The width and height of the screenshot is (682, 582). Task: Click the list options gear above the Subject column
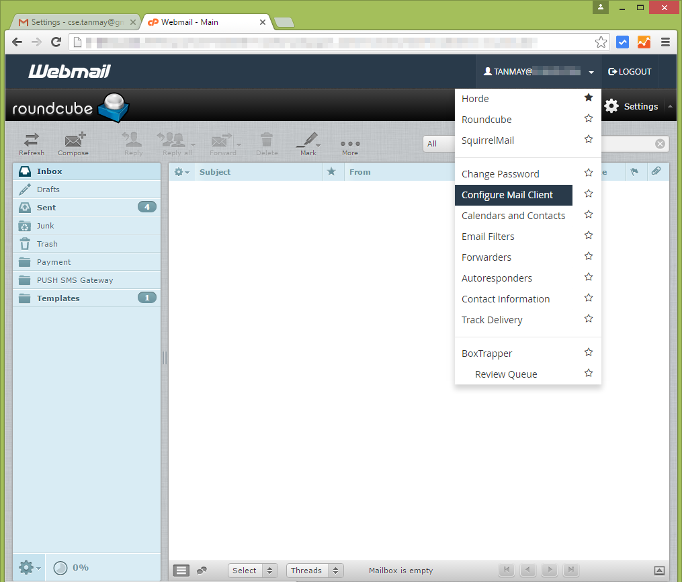[x=180, y=171]
